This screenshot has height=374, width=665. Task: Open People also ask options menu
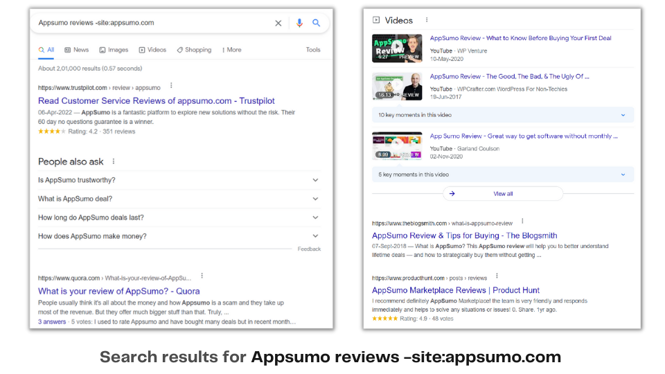[113, 161]
